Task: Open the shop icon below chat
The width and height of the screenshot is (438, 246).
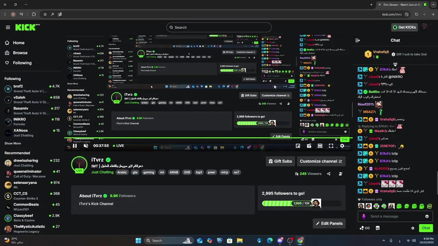Action: (378, 228)
